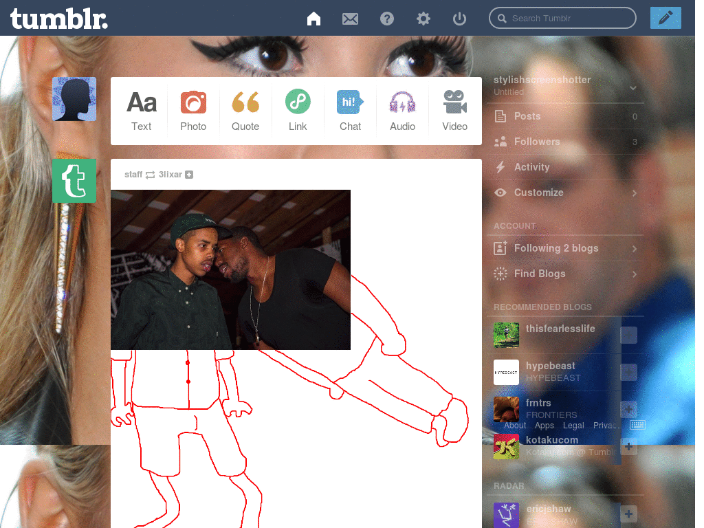The image size is (704, 528).
Task: Follow frntrs with the plus button
Action: (x=628, y=409)
